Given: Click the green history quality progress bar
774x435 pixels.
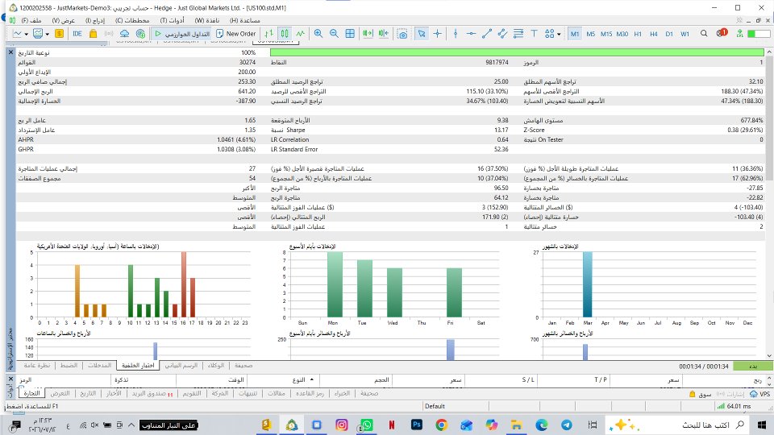Looking at the screenshot, I should [517, 52].
